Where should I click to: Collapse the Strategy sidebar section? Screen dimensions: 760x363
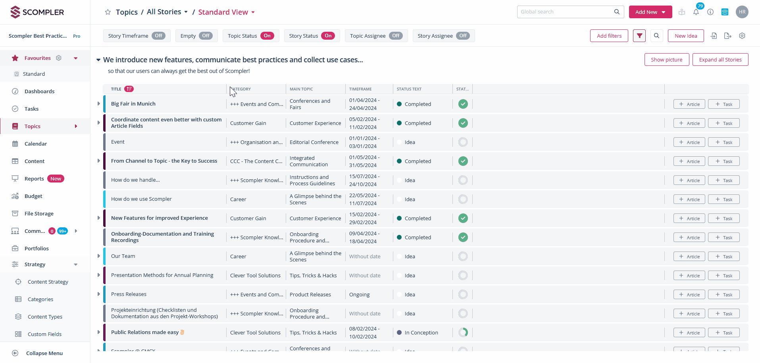click(75, 265)
